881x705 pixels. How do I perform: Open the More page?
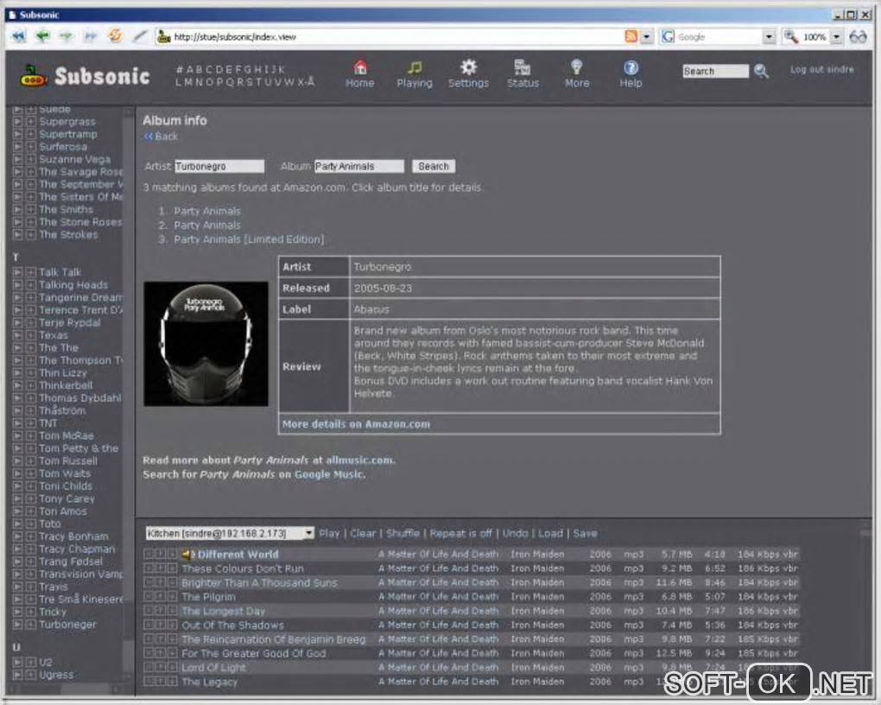point(576,74)
